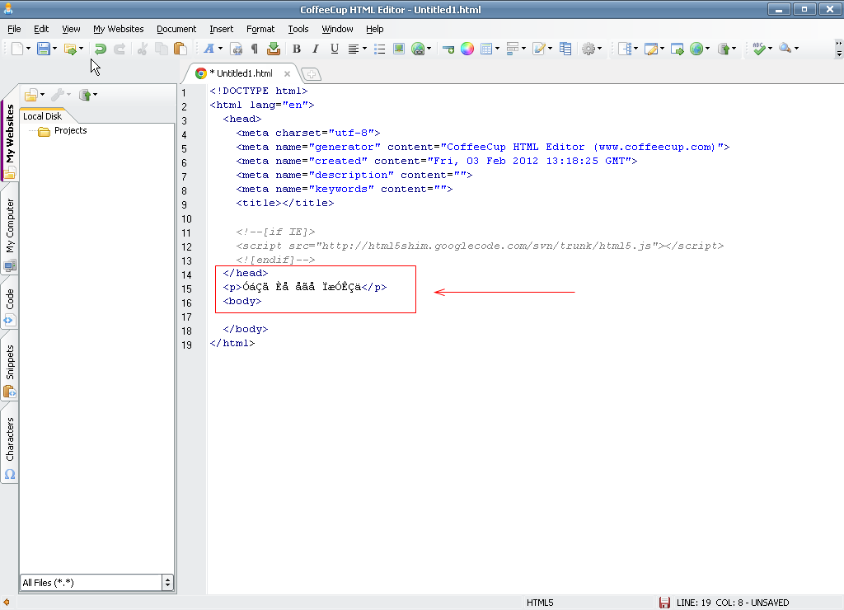Open the Edit menu
This screenshot has height=610, width=844.
(41, 29)
